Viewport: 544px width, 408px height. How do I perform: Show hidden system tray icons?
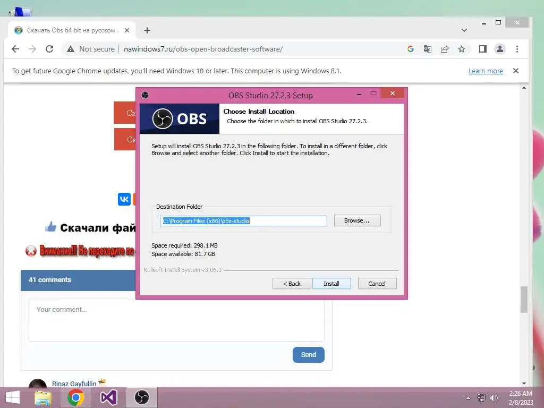pyautogui.click(x=469, y=398)
